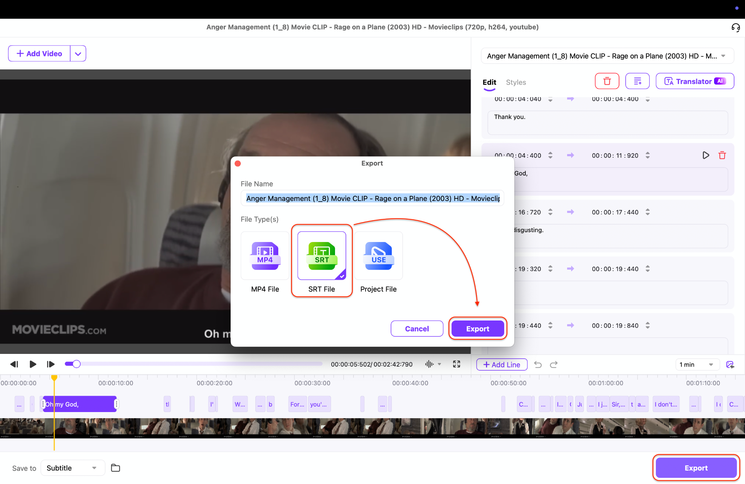Select the MP4 File type
Screen dimensions: 745x484
(265, 256)
